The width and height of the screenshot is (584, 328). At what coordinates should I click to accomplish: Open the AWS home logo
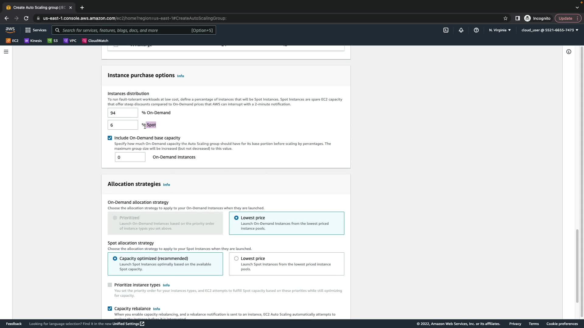pyautogui.click(x=10, y=30)
